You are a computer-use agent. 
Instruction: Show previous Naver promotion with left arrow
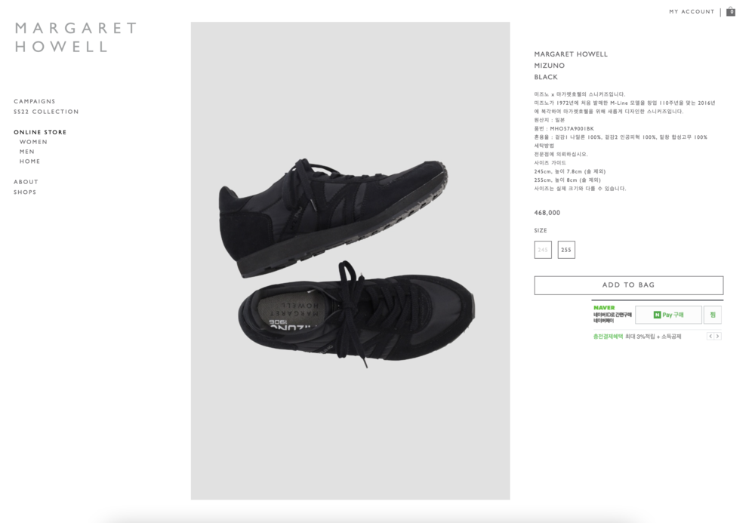tap(710, 337)
